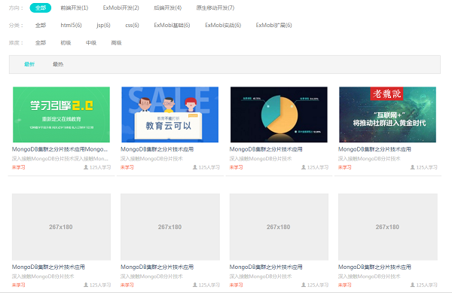Viewport: 452px width, 293px height.
Task: Select 全部 in the 方向 filter row
Action: (41, 8)
